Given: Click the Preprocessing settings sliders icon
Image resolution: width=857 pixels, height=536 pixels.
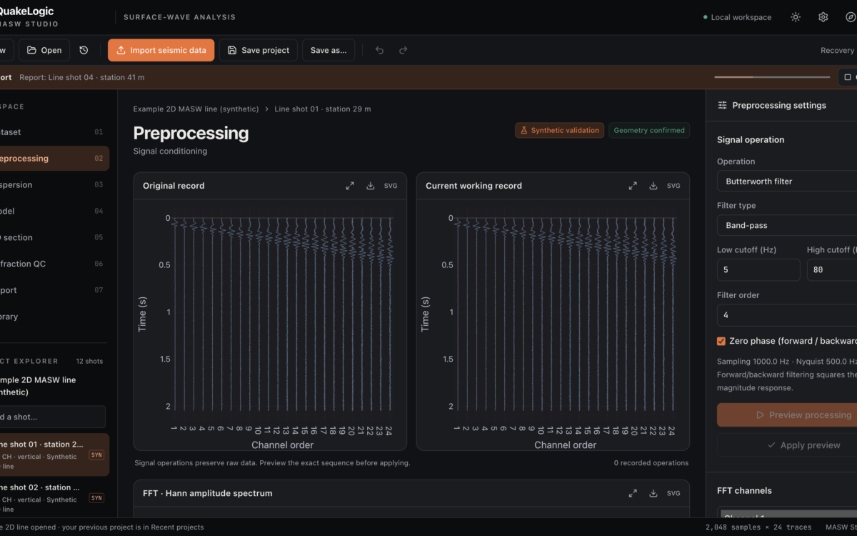Looking at the screenshot, I should [x=722, y=105].
